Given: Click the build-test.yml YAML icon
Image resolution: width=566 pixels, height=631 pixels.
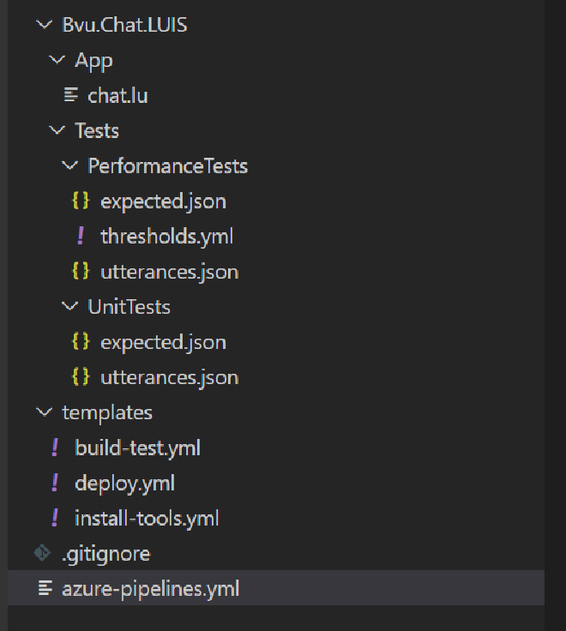Looking at the screenshot, I should tap(56, 448).
